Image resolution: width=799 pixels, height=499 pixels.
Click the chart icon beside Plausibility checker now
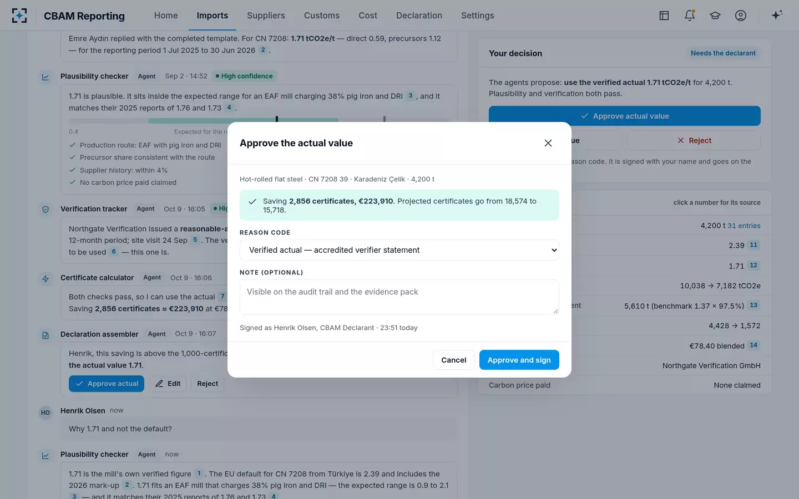[x=45, y=455]
